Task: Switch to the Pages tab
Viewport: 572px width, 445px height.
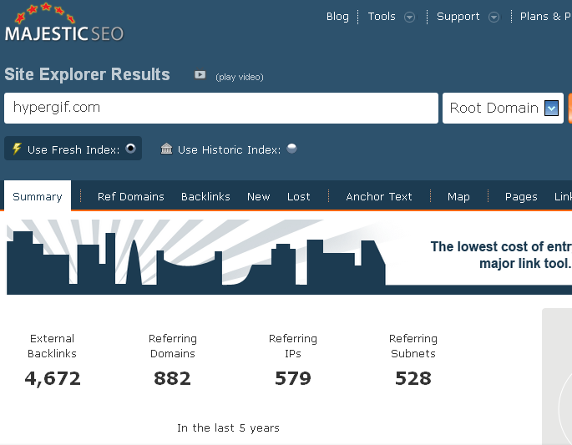Action: click(x=521, y=196)
